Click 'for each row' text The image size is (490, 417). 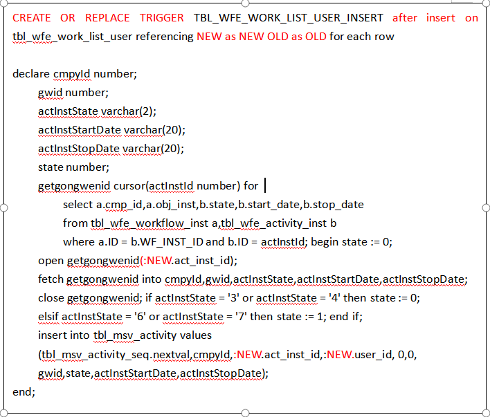tap(362, 37)
